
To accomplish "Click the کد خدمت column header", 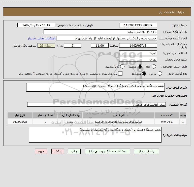I will point(167,115).
